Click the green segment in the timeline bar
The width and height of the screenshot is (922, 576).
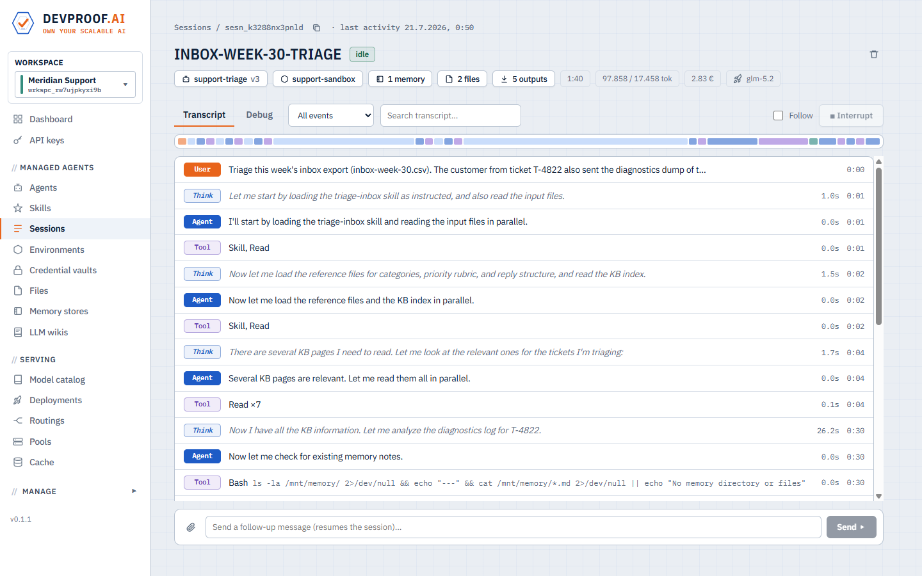coord(813,141)
